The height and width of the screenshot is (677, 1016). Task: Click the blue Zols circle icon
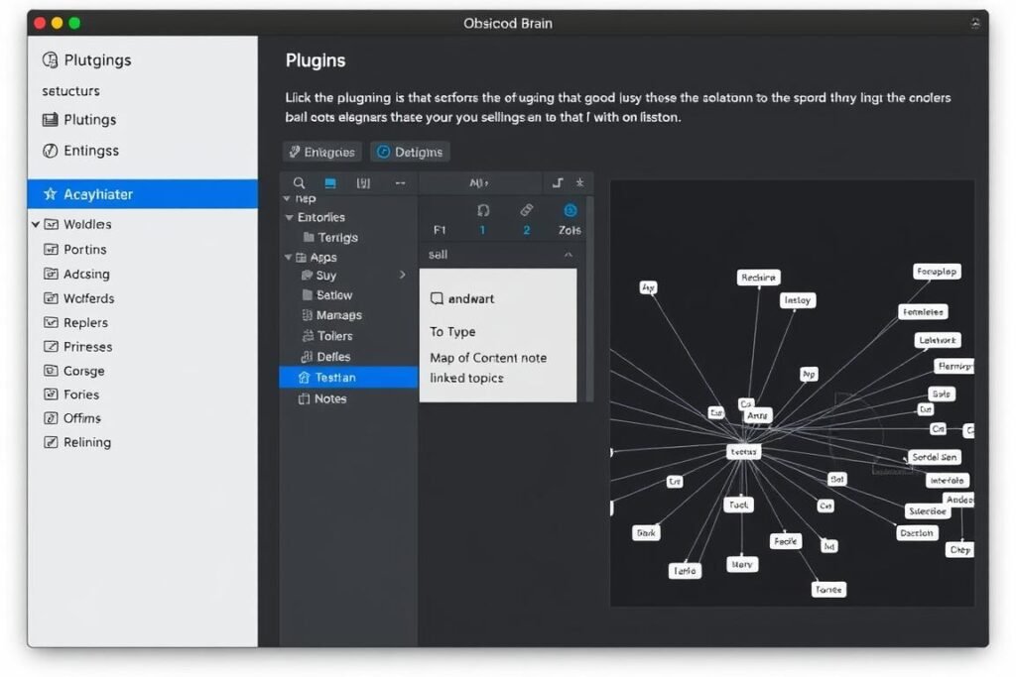click(x=569, y=209)
